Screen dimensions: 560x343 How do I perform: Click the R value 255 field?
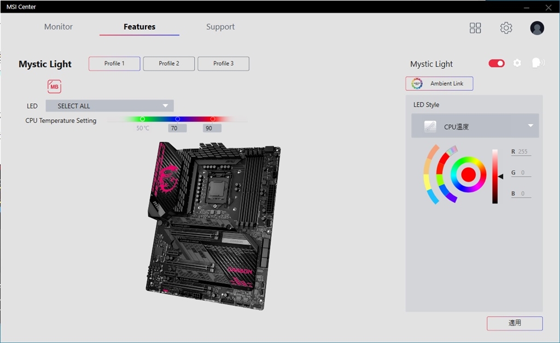point(521,152)
